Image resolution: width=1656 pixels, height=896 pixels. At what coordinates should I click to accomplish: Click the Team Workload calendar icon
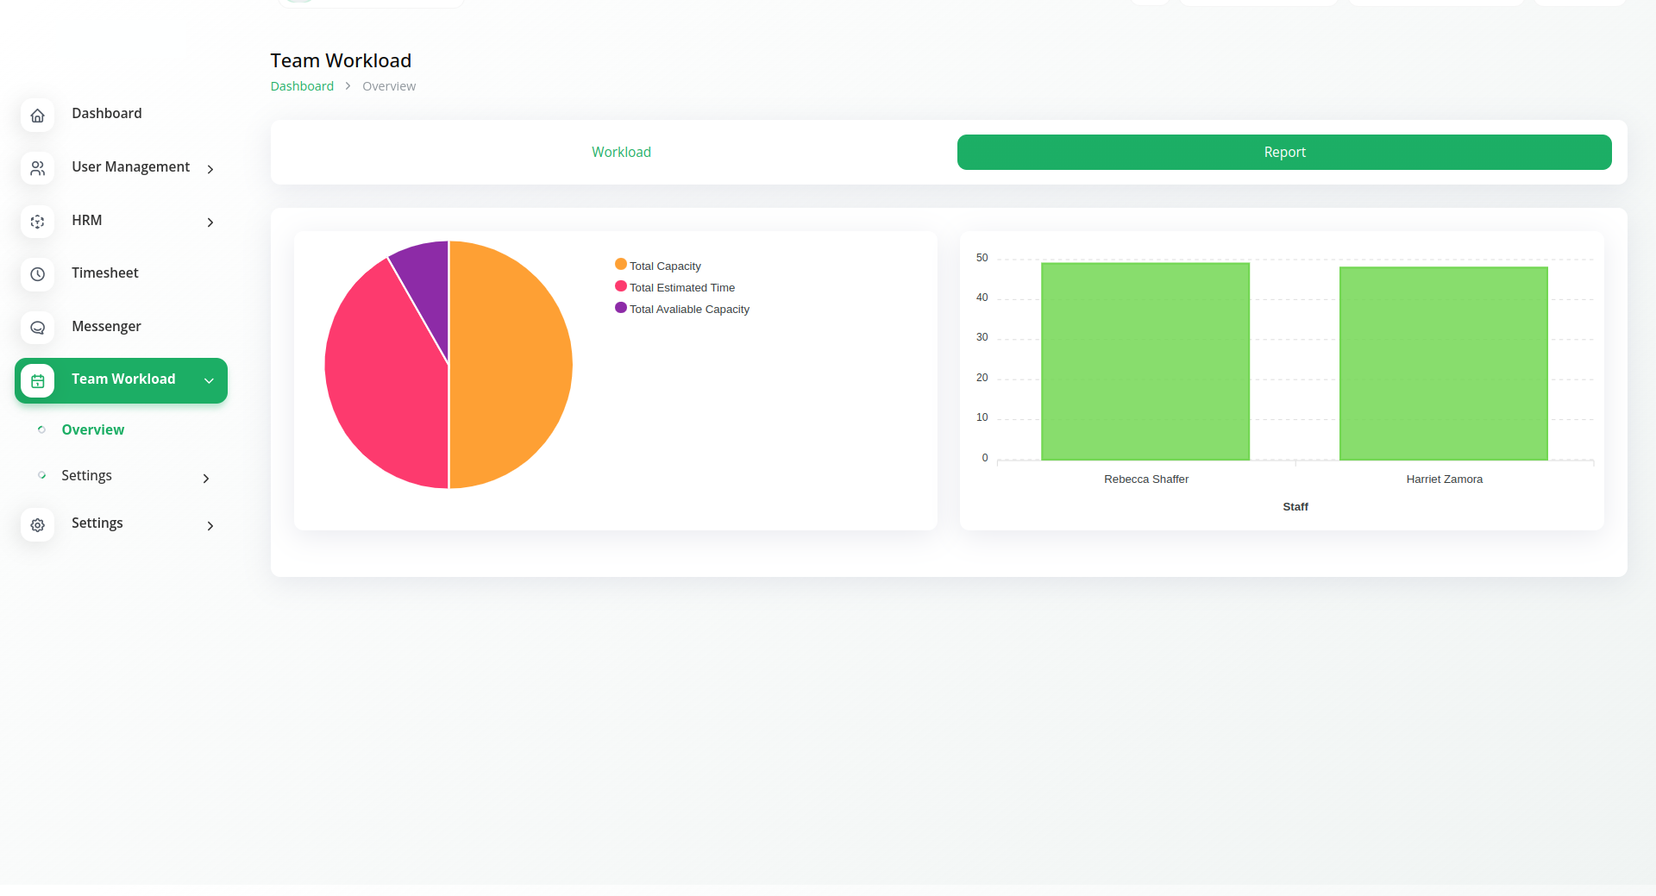click(x=37, y=380)
